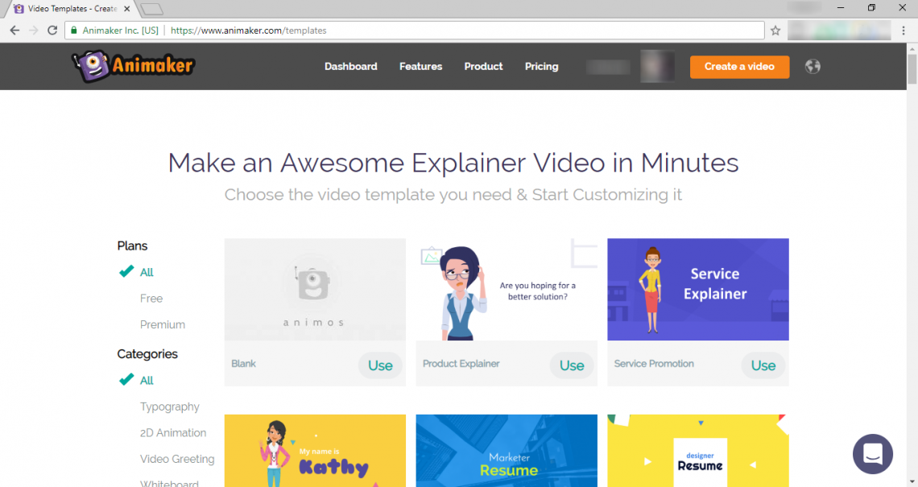Open the Service Explainer template thumbnail
Viewport: 918px width, 487px height.
tap(697, 289)
